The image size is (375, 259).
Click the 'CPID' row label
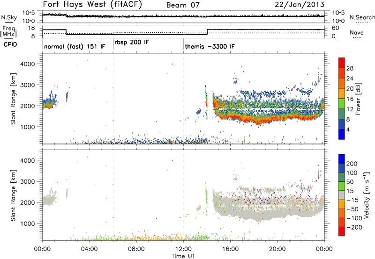[10, 44]
